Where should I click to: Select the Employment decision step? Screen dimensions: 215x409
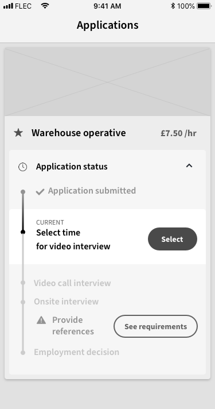(76, 352)
